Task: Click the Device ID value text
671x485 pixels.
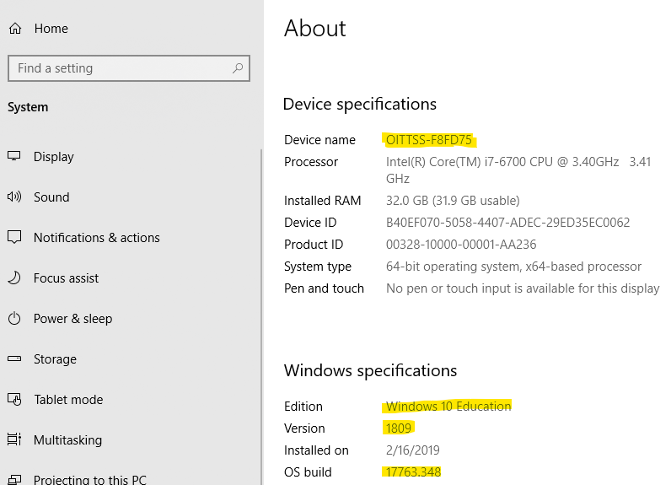Action: click(x=507, y=223)
